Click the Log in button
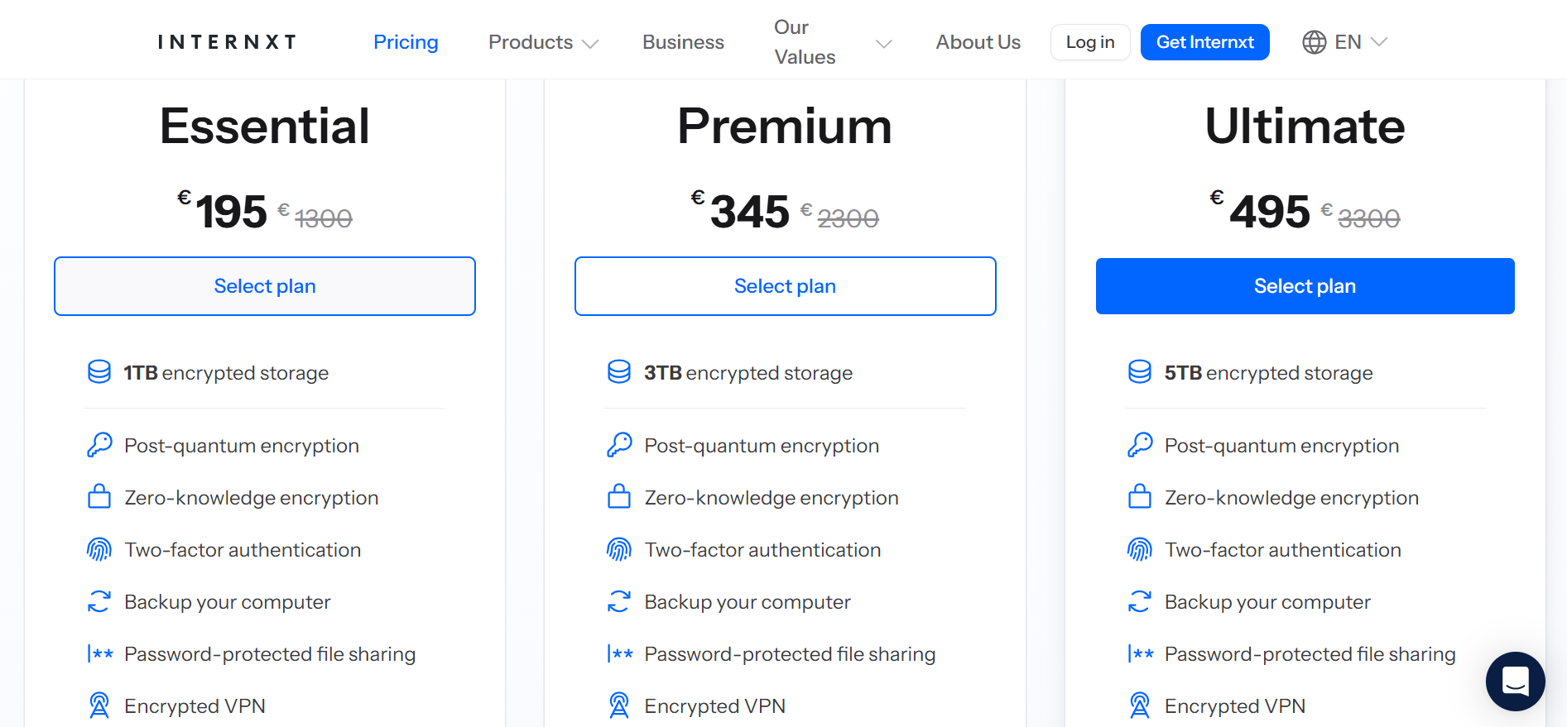 click(1090, 41)
